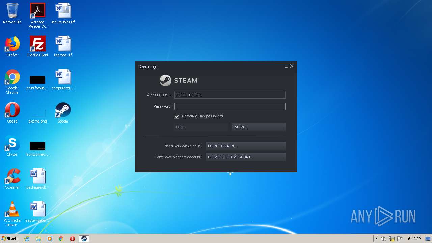
Task: Focus the Password input field
Action: [230, 106]
